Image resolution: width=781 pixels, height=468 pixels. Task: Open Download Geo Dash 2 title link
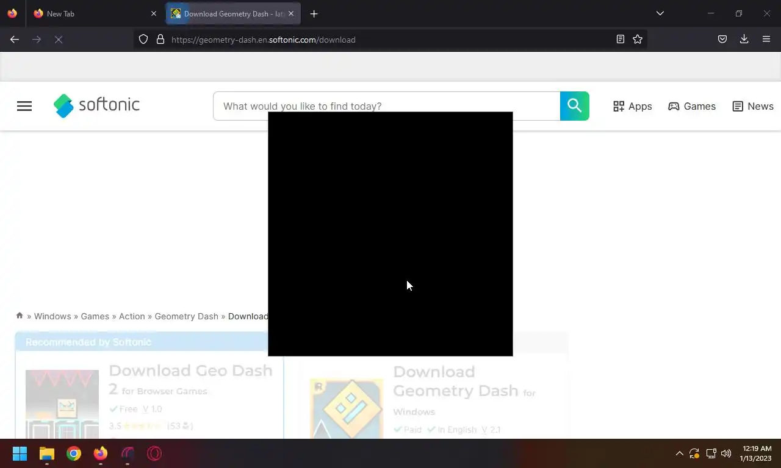pos(190,380)
